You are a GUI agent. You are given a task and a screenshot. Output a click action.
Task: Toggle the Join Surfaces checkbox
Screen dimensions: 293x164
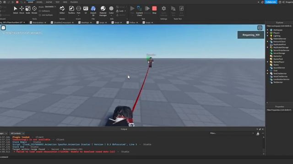pos(40,15)
